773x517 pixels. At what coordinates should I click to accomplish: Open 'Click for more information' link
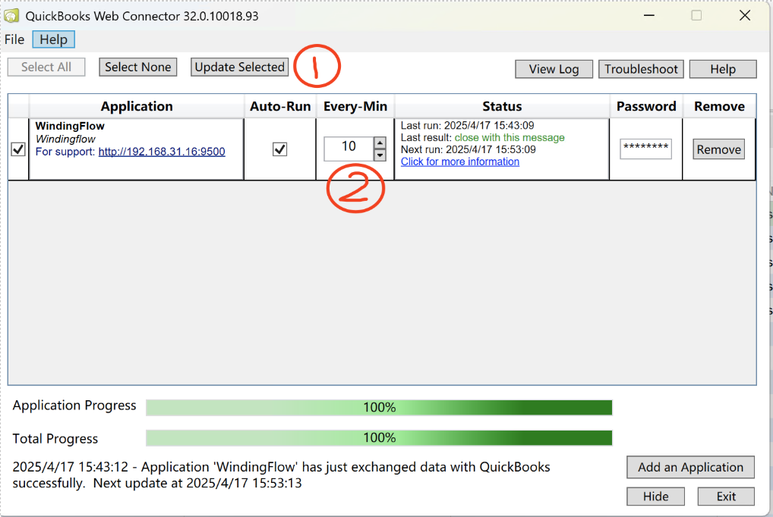pyautogui.click(x=460, y=161)
